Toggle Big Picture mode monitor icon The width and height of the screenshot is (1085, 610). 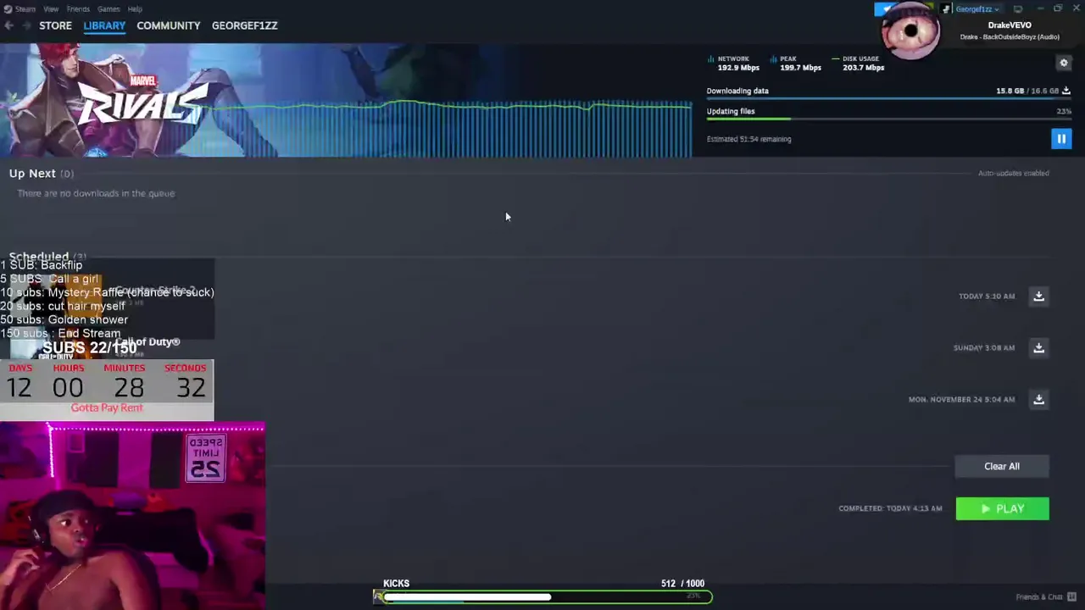pos(1018,8)
